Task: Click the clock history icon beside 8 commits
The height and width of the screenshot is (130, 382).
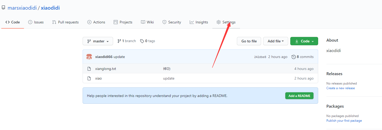Action: [x=294, y=57]
